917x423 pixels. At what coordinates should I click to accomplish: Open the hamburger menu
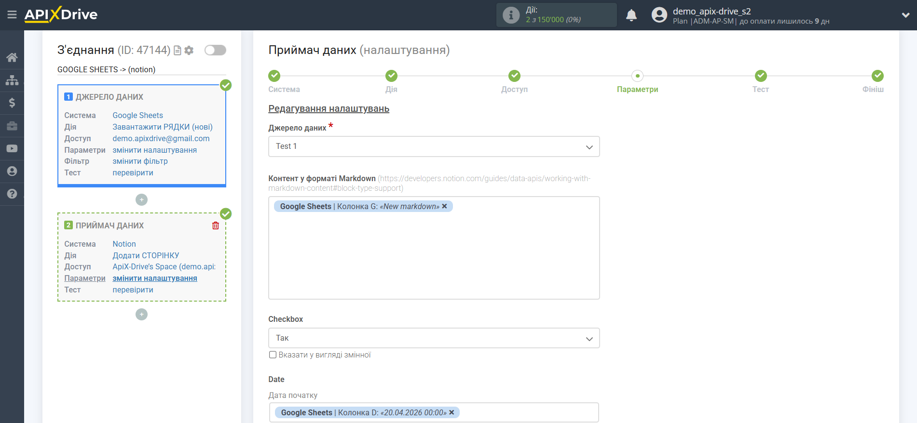pyautogui.click(x=12, y=15)
